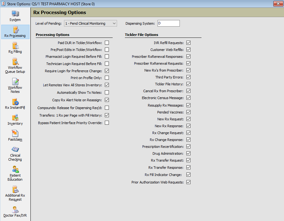Click the Processing Options section heading

click(52, 35)
